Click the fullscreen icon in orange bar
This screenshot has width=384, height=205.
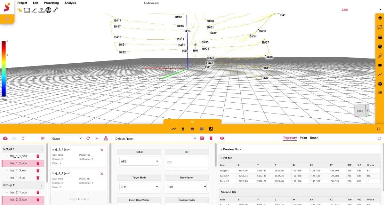(x=379, y=129)
